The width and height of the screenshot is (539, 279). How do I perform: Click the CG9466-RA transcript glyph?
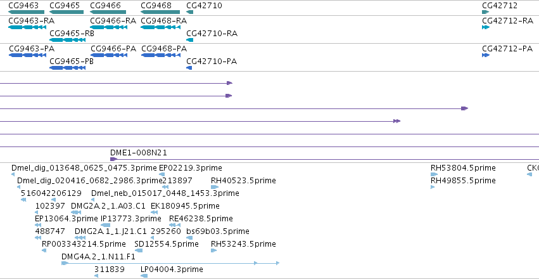click(109, 27)
